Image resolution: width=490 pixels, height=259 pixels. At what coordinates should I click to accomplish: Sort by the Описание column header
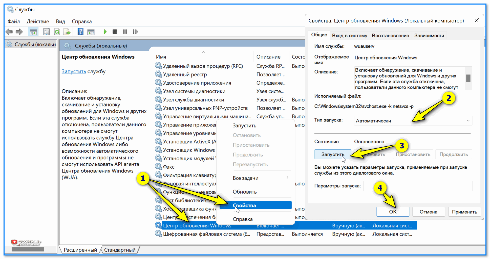point(268,57)
